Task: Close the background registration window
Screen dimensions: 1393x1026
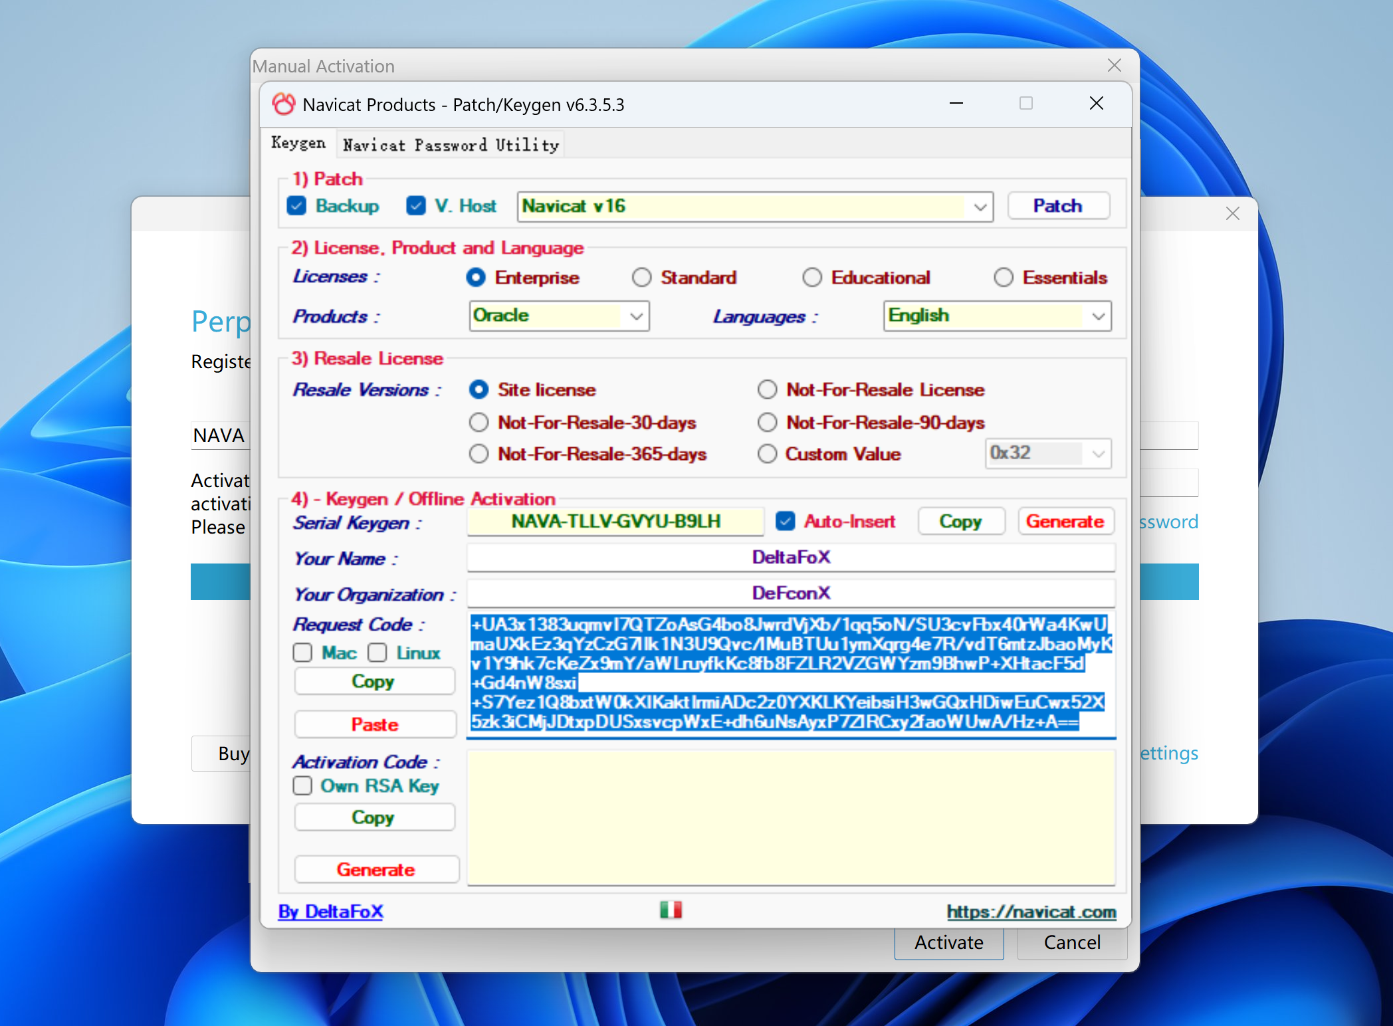Action: pyautogui.click(x=1233, y=213)
